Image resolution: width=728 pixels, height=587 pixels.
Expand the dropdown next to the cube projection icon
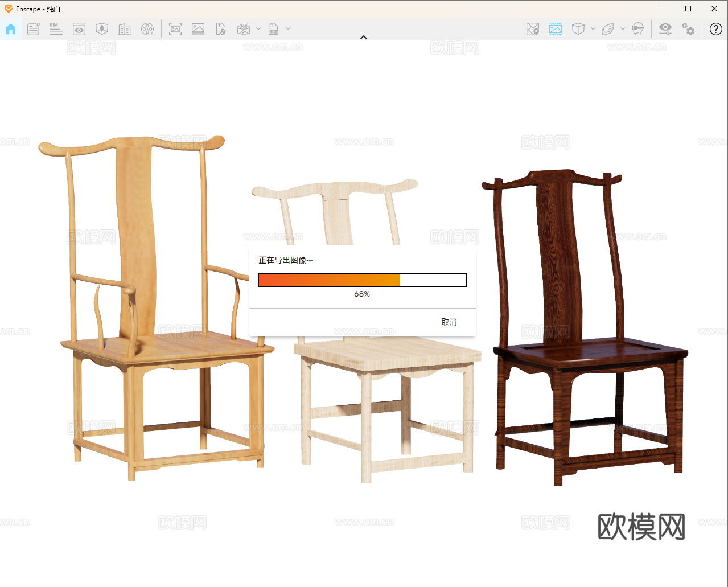tap(593, 29)
